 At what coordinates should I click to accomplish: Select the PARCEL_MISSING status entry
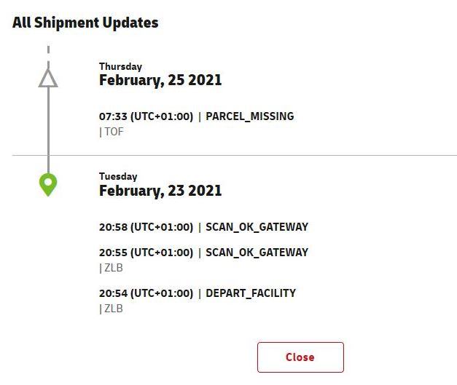(x=250, y=116)
